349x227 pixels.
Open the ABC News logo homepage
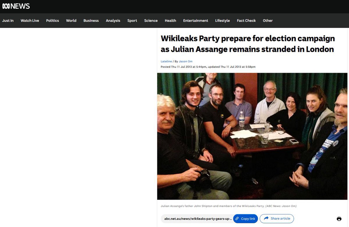[x=16, y=6]
